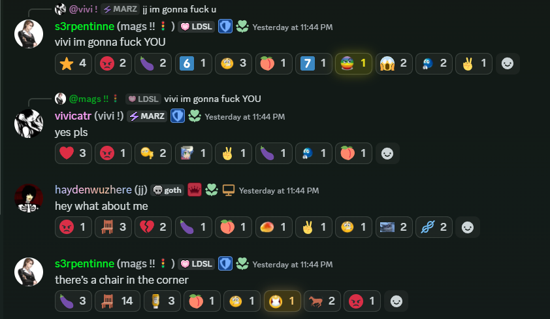This screenshot has height=319, width=550.
Task: Click the number 7 reaction
Action: pos(314,63)
